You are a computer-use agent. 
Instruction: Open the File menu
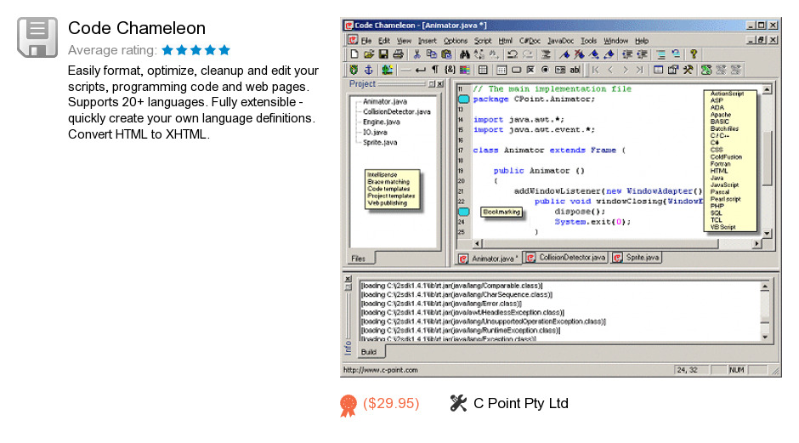366,40
